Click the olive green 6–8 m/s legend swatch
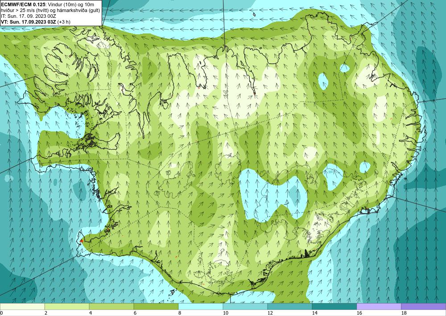 point(156,306)
